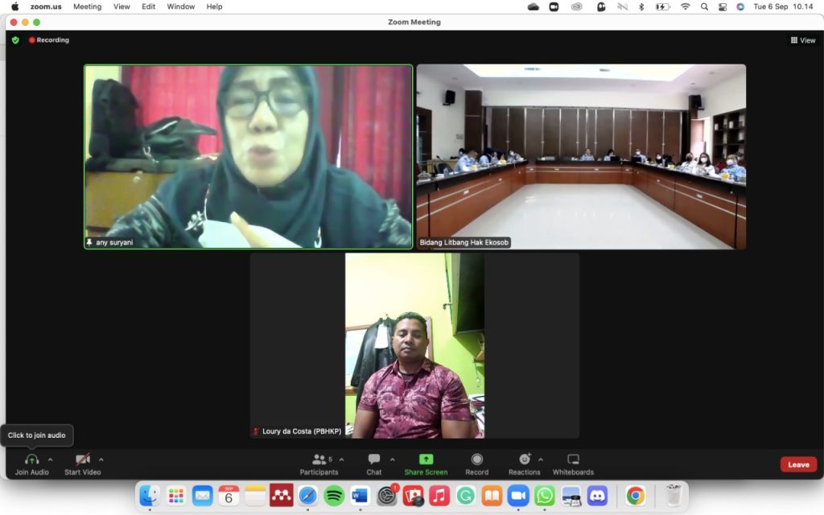Open Microsoft Word from the Dock

point(360,496)
